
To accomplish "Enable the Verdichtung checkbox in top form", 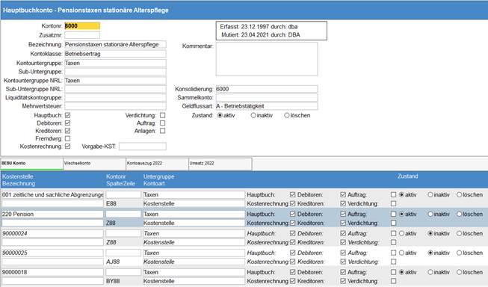I will [x=162, y=115].
